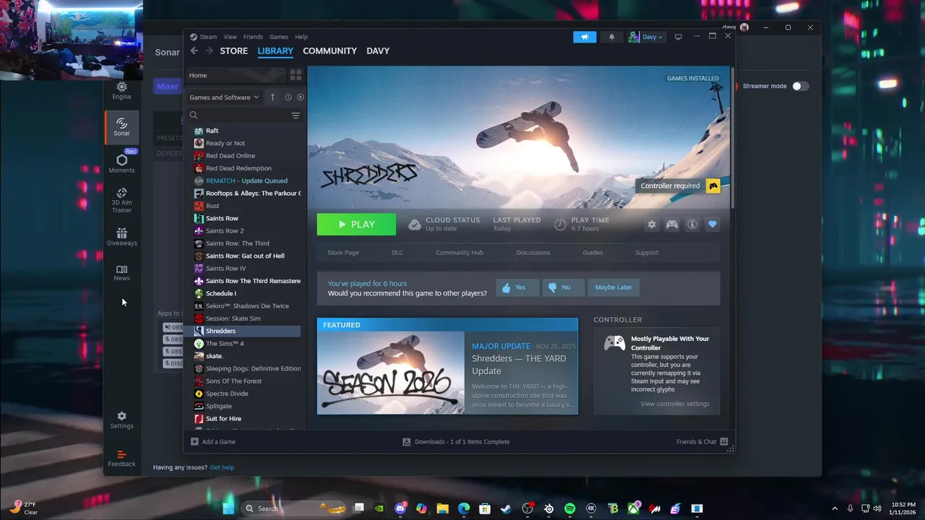Viewport: 925px width, 520px height.
Task: Open Discord from the taskbar
Action: tap(400, 508)
